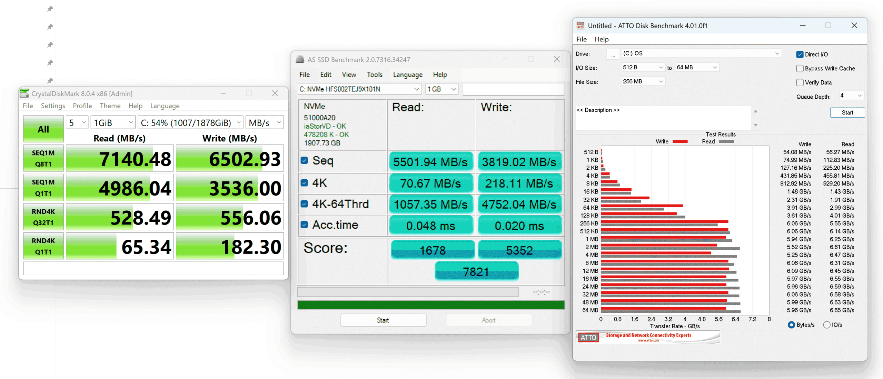The height and width of the screenshot is (379, 883).
Task: Click the 5501.94 MB/s Seq read result
Action: [x=431, y=162]
